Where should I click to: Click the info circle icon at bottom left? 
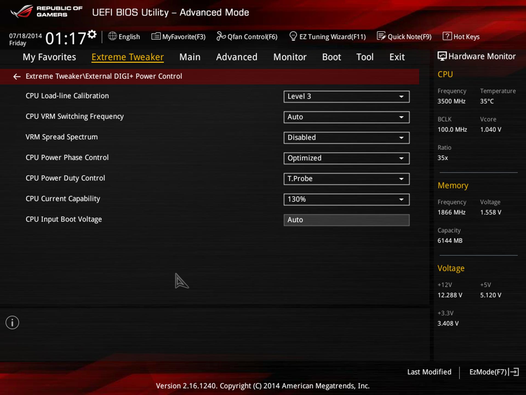coord(12,323)
